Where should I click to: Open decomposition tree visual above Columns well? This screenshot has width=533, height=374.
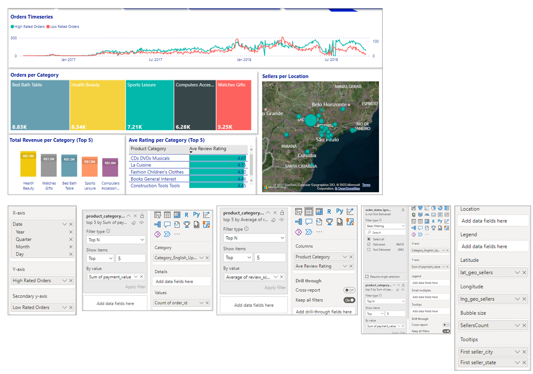click(x=298, y=222)
